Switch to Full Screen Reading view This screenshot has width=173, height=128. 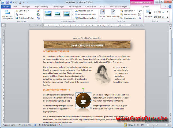point(129,125)
